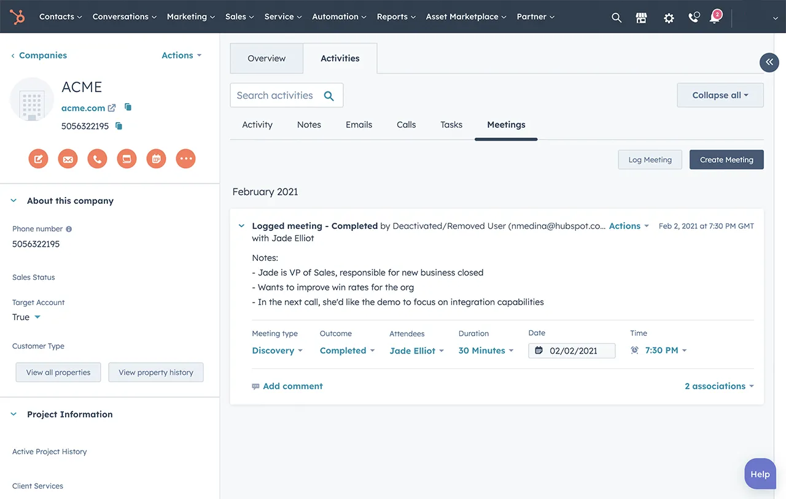Click the alarm clock icon beside 7:30 PM
Image resolution: width=786 pixels, height=499 pixels.
[x=634, y=350]
